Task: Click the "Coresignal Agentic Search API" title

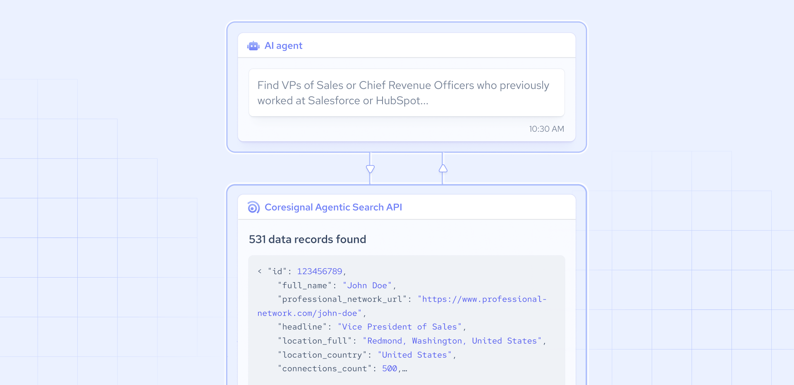Action: coord(333,207)
